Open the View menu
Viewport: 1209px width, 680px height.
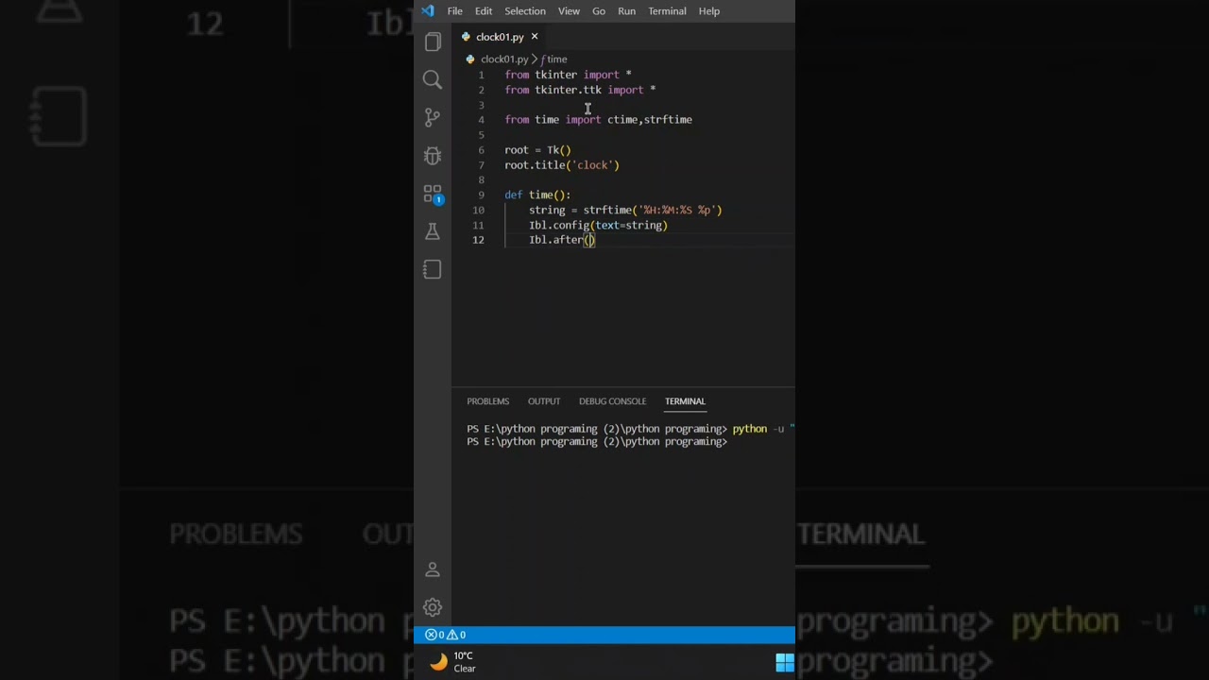[569, 11]
